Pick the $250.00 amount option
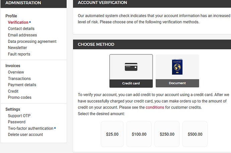This screenshot has width=231, height=153. tap(167, 134)
